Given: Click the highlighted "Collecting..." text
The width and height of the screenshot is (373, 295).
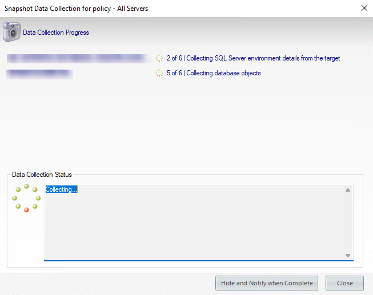Looking at the screenshot, I should point(61,189).
